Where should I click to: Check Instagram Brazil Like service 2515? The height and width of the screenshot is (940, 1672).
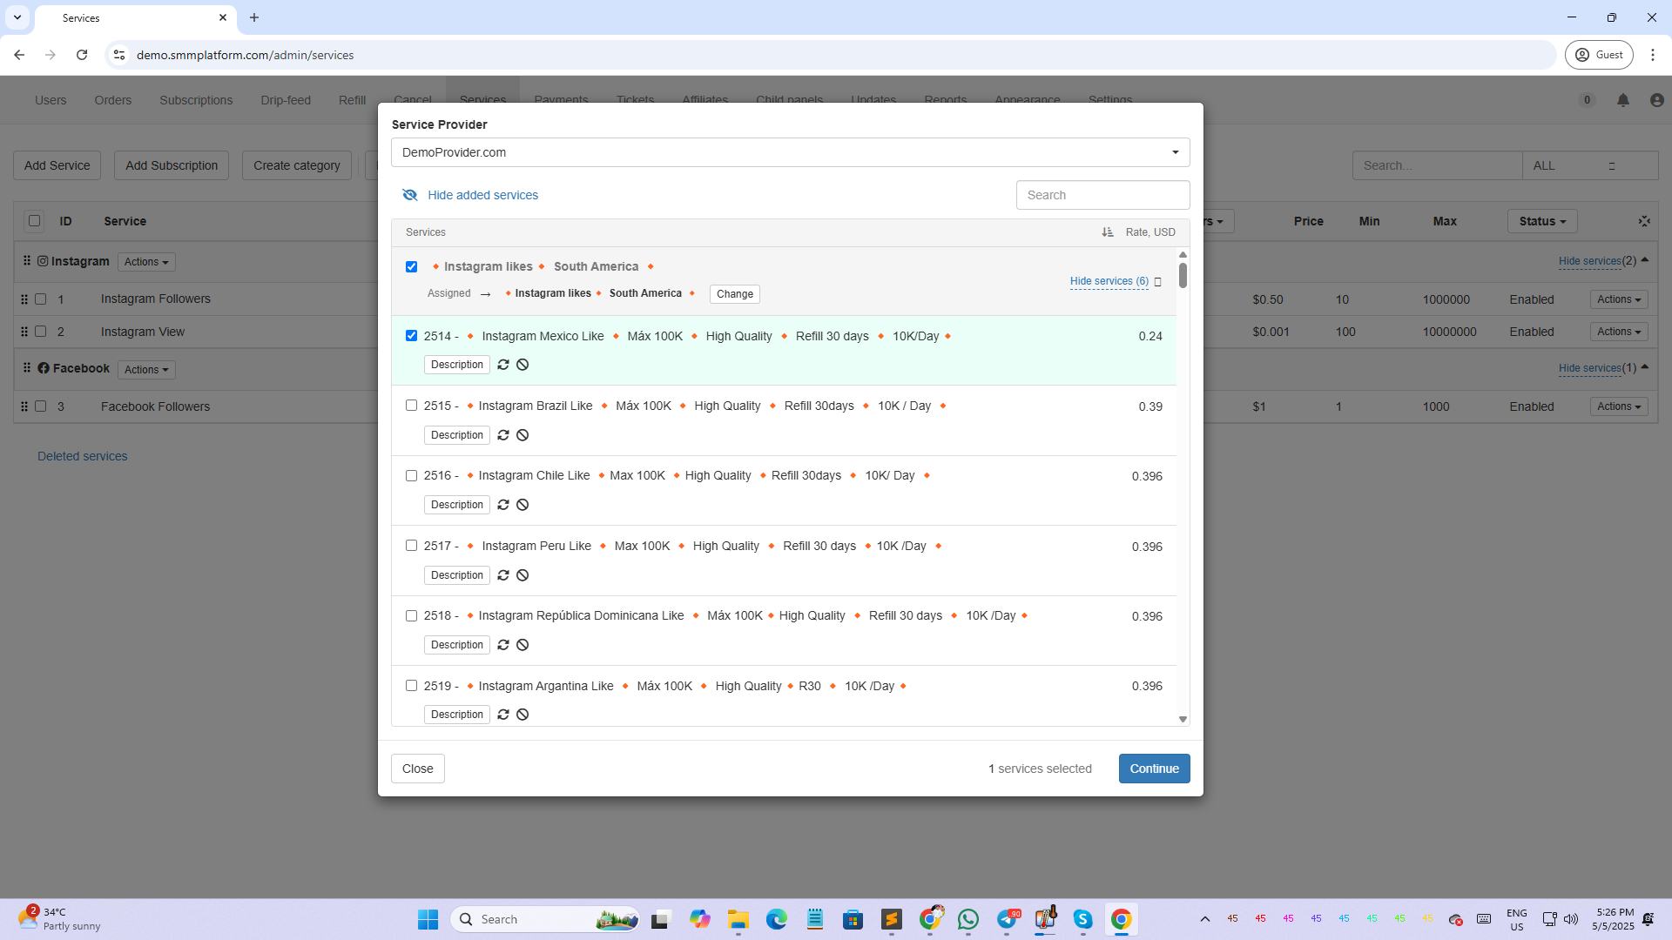(x=411, y=406)
